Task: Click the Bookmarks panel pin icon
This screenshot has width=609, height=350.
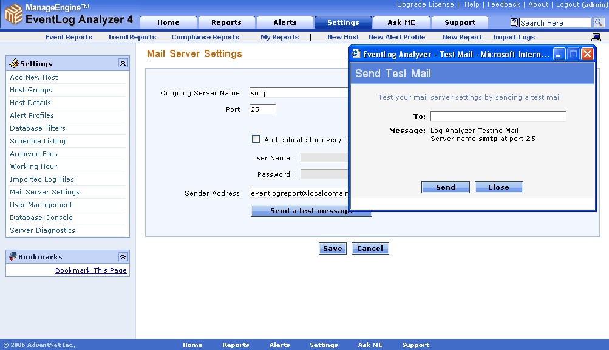Action: pos(13,256)
